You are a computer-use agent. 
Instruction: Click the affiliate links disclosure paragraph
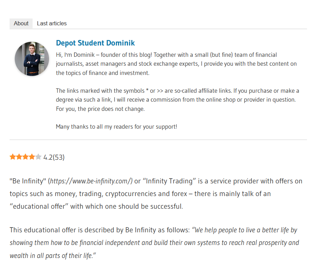pos(177,100)
